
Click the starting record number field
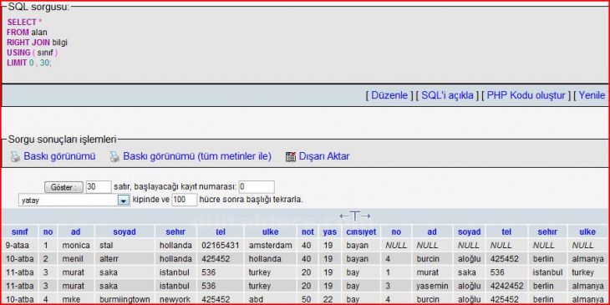pyautogui.click(x=257, y=187)
